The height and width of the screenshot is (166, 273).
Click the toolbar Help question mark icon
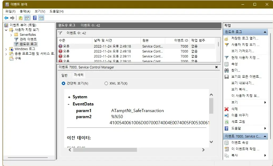(35, 18)
